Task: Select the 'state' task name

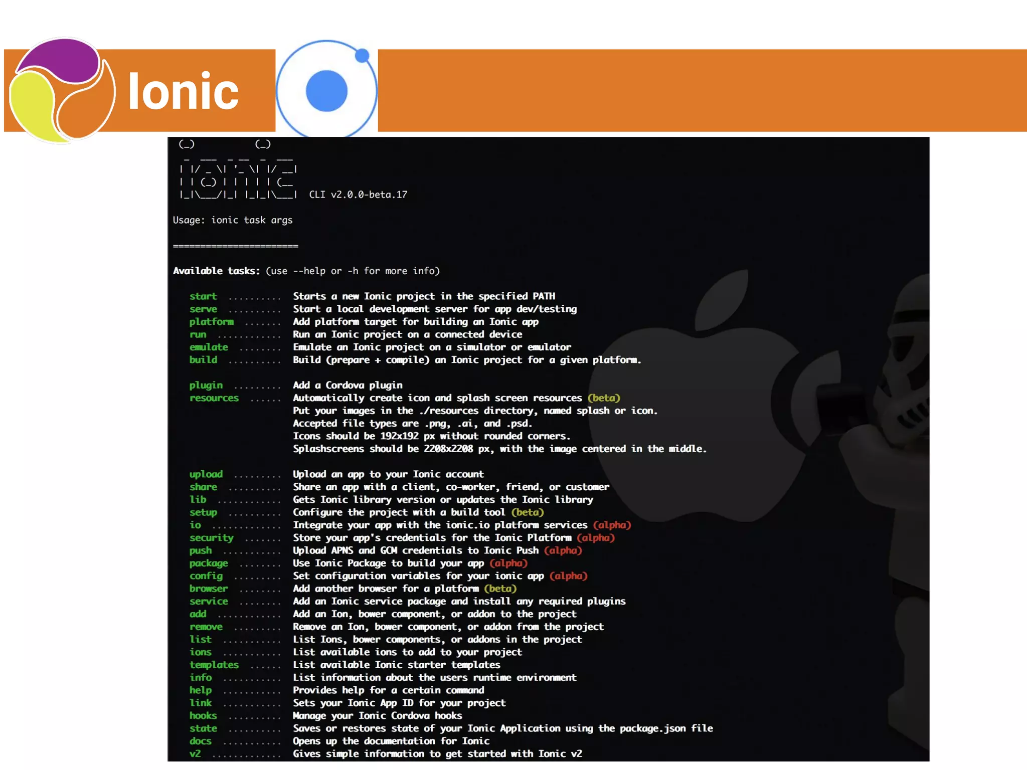Action: 203,728
